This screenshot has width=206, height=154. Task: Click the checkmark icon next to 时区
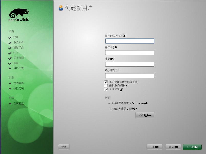tap(10, 53)
